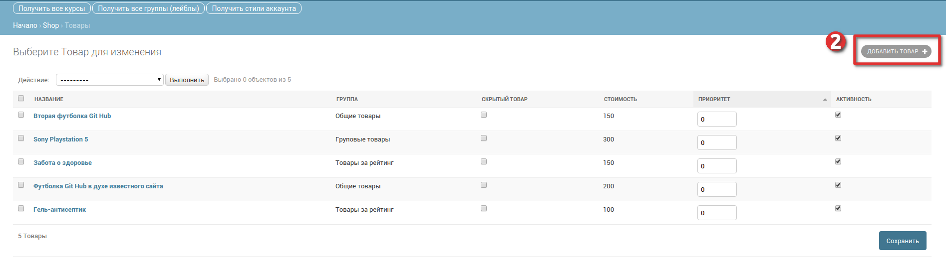Click the 5 Товары count text

(x=32, y=236)
